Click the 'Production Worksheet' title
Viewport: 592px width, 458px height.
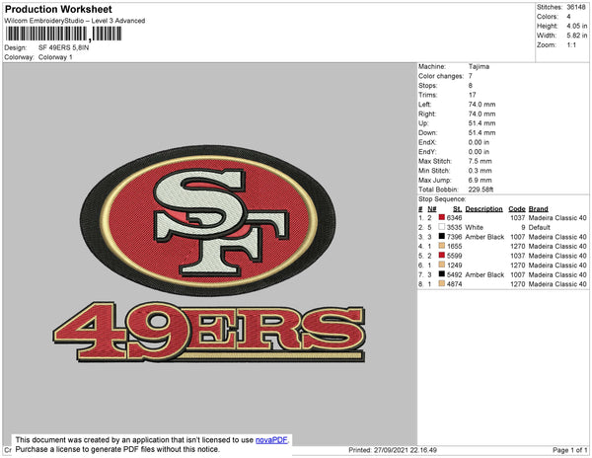[58, 10]
